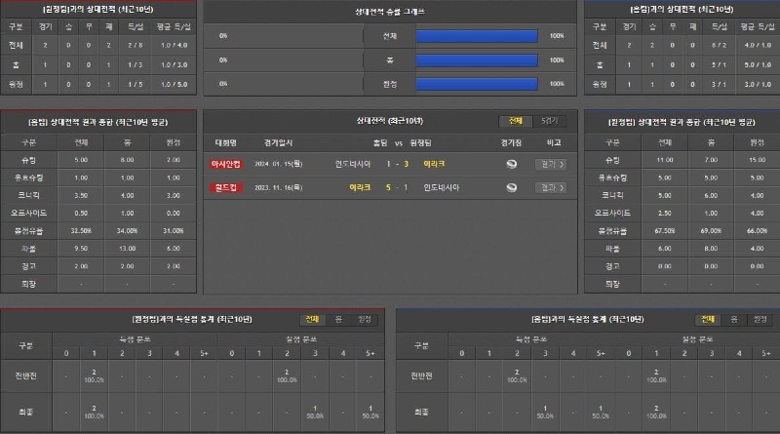
Task: Click the date 2023. 11. 16(목)
Action: click(279, 187)
